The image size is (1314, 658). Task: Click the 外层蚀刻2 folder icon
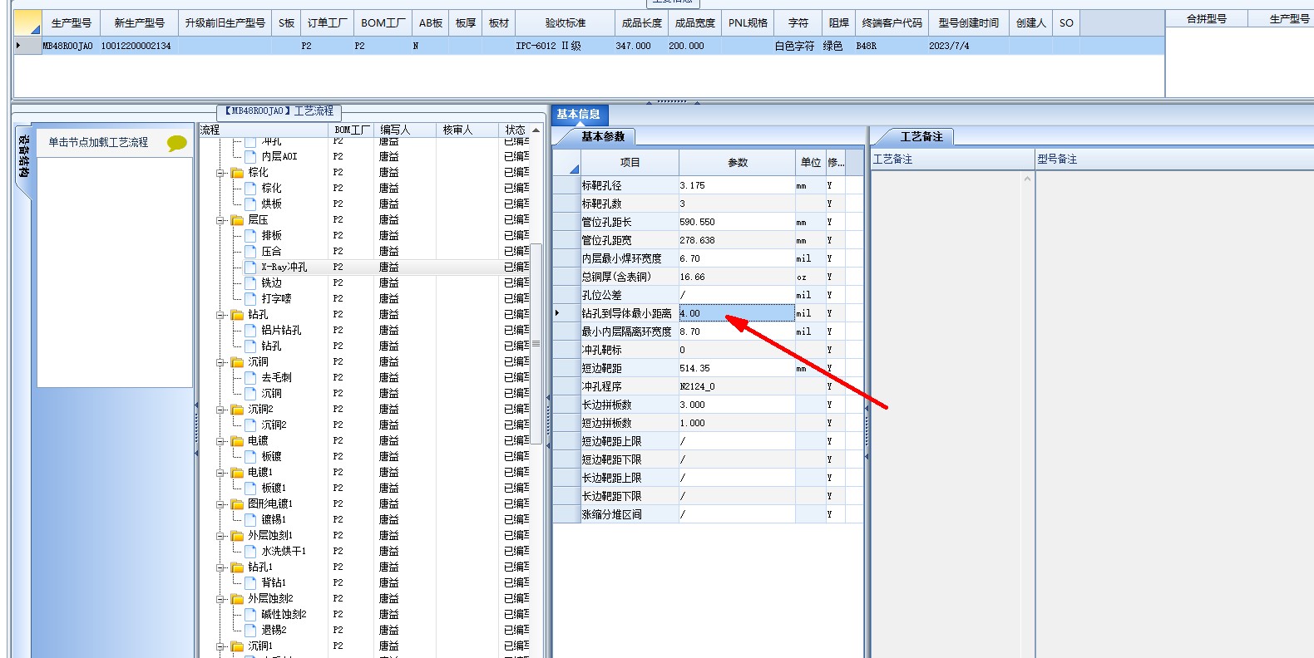pos(237,599)
